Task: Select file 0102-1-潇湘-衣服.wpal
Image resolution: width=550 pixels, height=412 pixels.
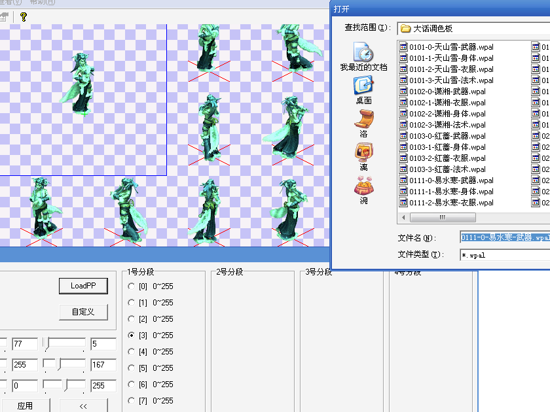Action: 443,103
